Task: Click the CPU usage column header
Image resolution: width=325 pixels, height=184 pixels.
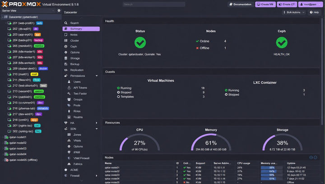Action: (x=244, y=163)
